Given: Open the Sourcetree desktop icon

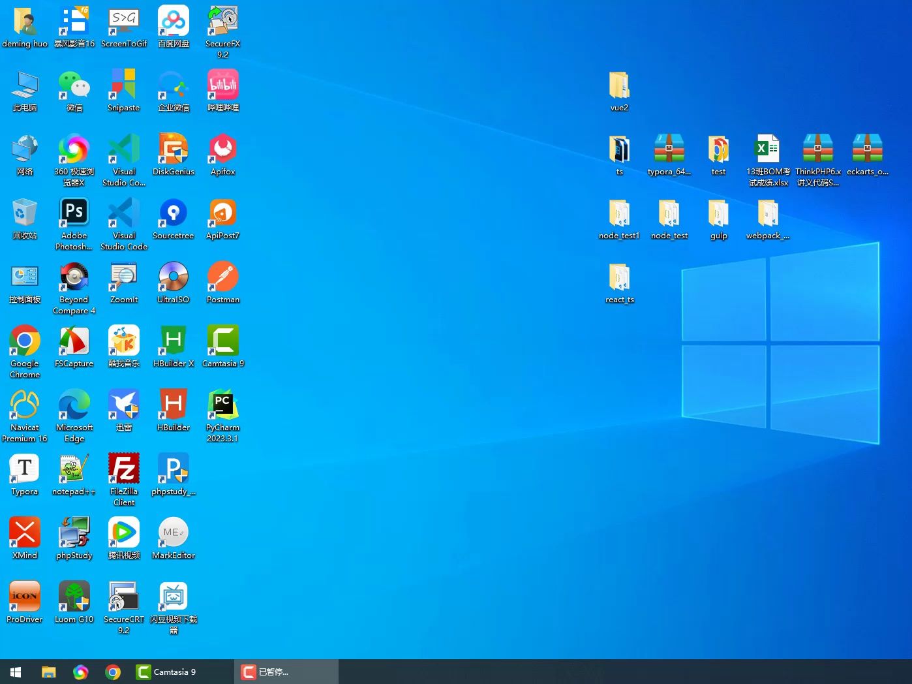Looking at the screenshot, I should point(174,219).
